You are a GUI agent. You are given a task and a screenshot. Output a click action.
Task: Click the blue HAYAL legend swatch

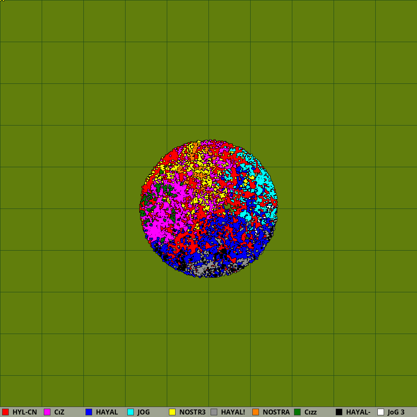coord(89,412)
